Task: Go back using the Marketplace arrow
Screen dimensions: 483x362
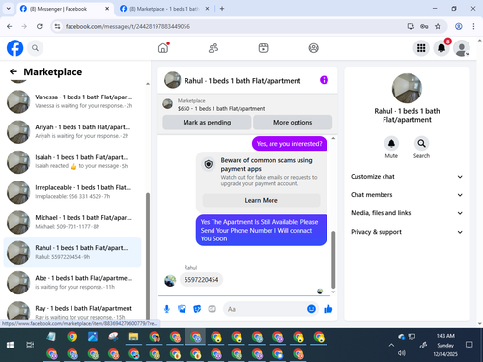Action: pyautogui.click(x=14, y=71)
